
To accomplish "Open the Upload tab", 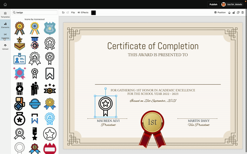I will click(5, 47).
